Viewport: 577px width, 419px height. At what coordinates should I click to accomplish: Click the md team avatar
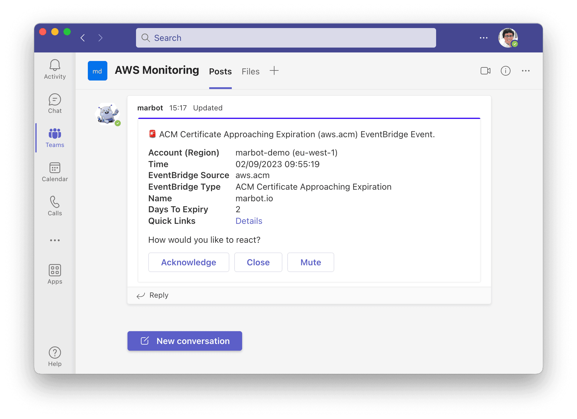click(98, 71)
